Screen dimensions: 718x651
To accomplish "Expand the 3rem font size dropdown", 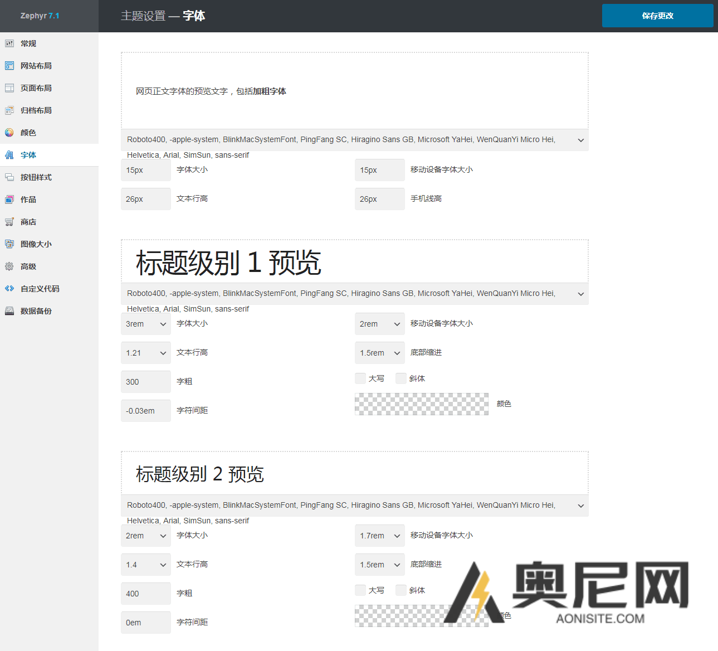I will [x=145, y=323].
